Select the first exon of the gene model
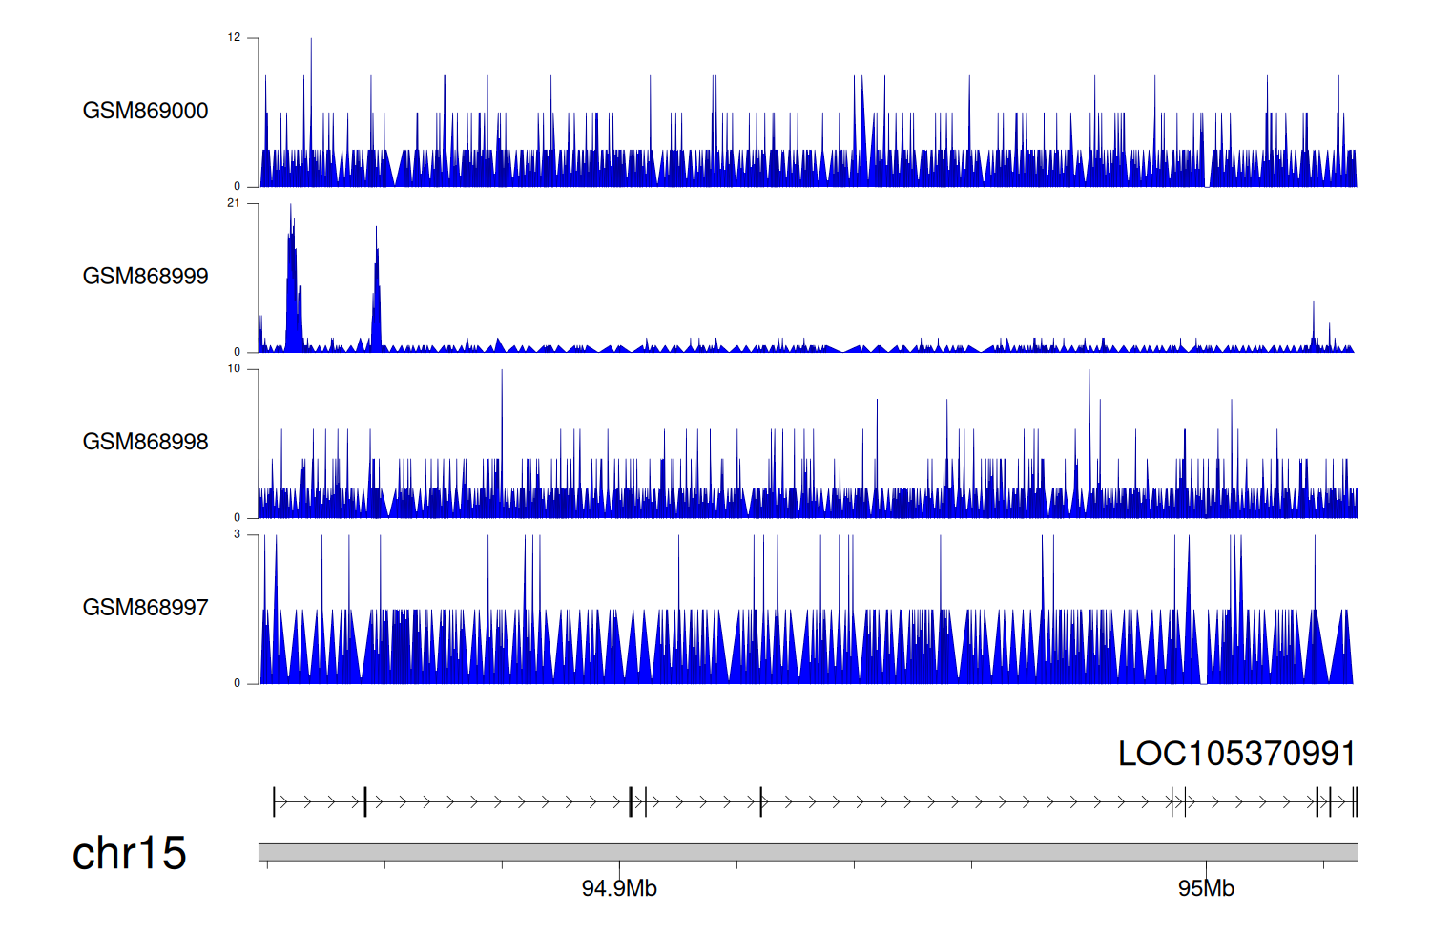The image size is (1431, 935). (x=275, y=801)
